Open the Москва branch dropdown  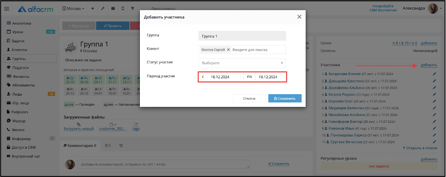tap(73, 9)
